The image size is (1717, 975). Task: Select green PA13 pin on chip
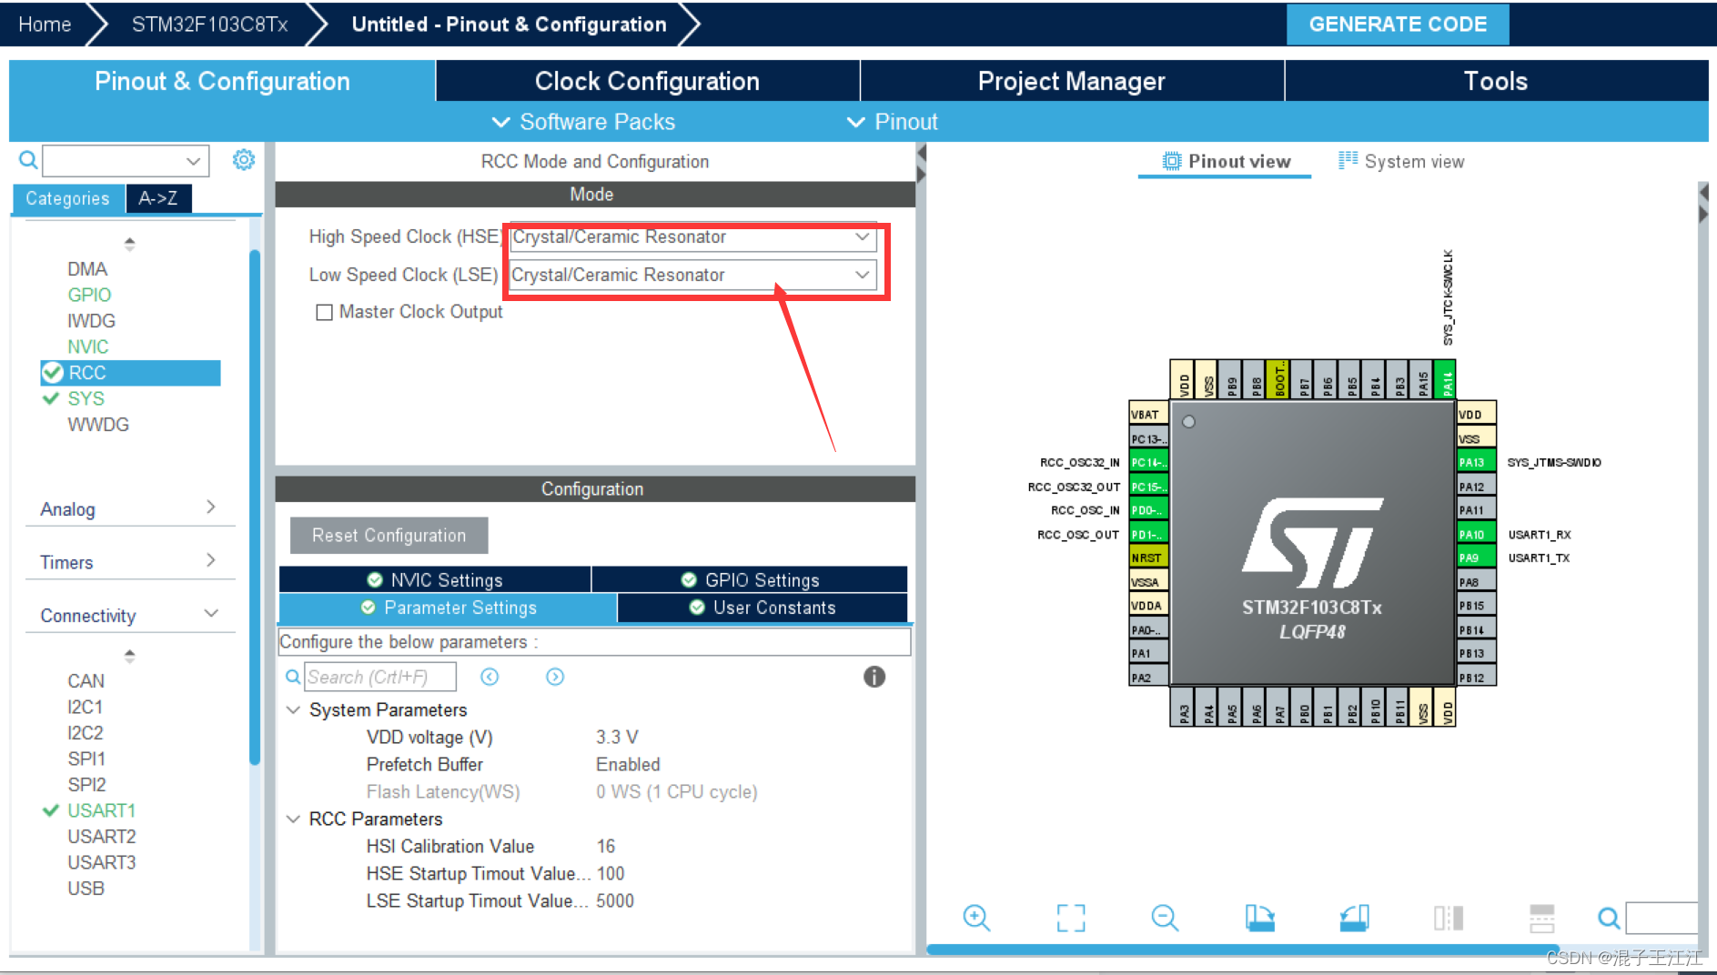point(1476,462)
